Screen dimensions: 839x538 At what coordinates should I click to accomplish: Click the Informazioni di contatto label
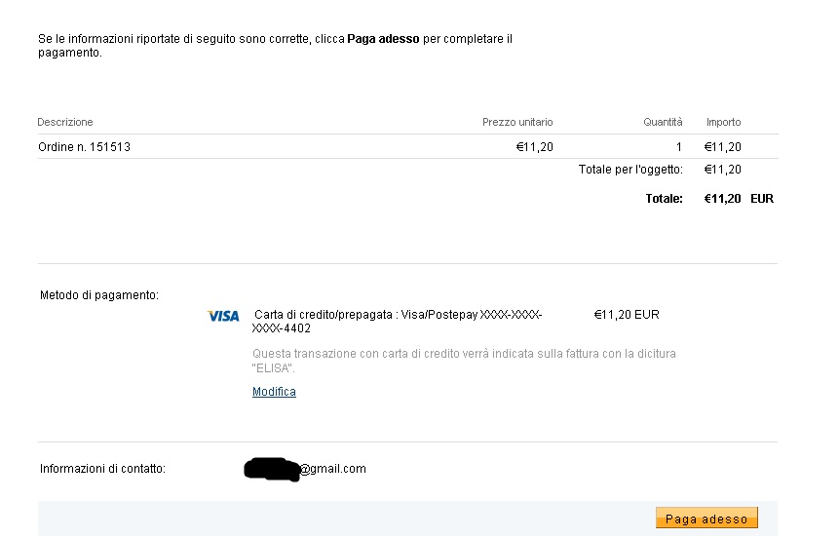(x=102, y=469)
